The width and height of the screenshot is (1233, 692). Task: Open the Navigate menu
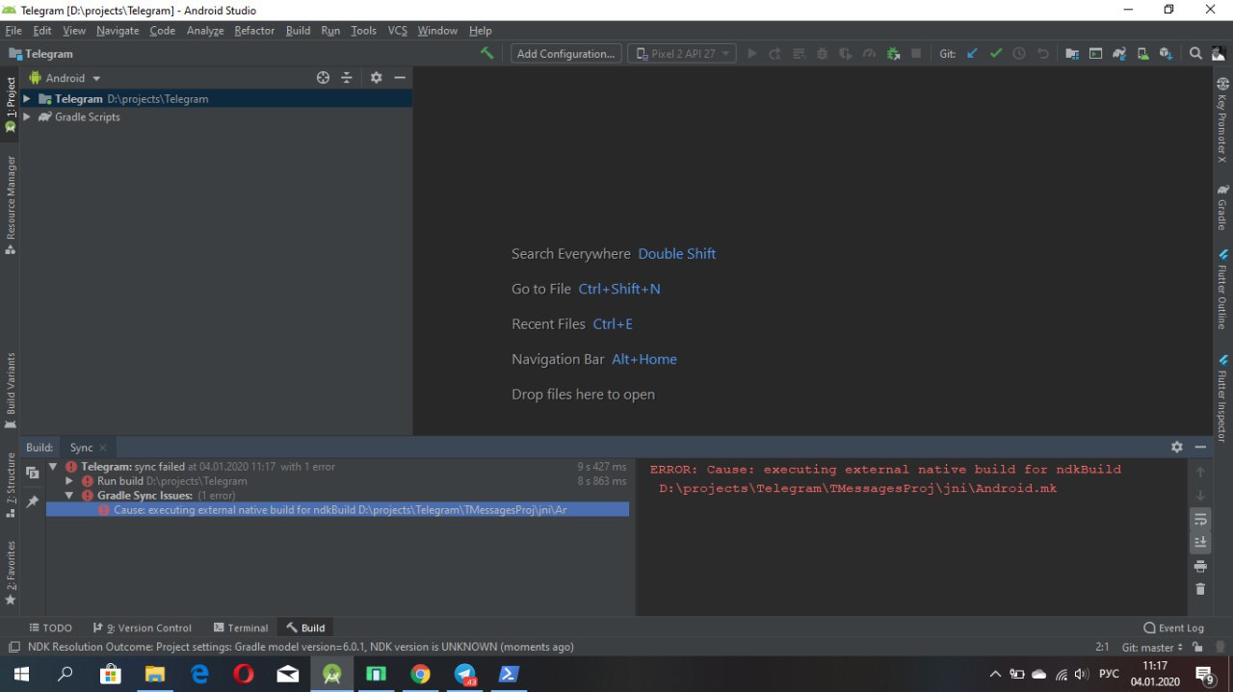[x=118, y=31]
